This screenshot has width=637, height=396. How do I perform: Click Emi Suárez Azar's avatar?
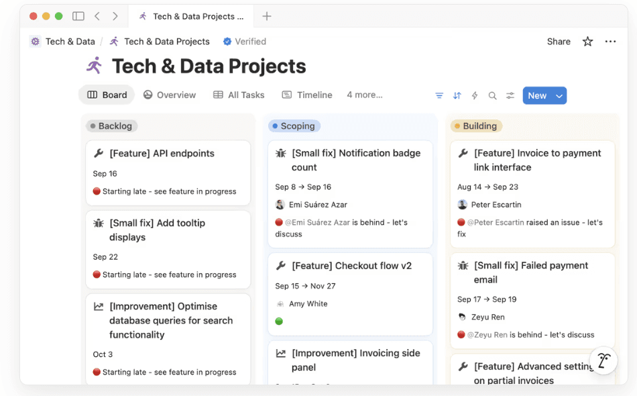coord(280,204)
